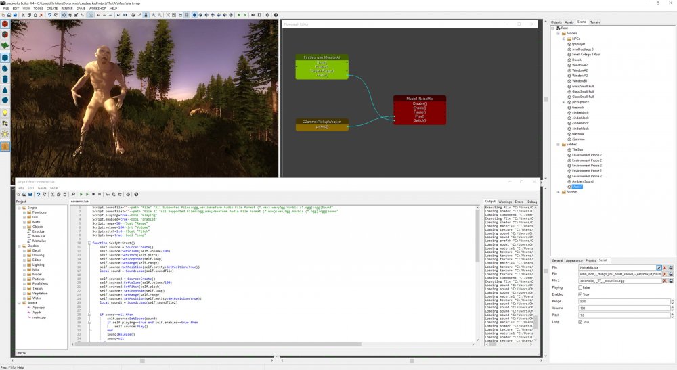Viewport: 677px width, 370px height.
Task: Choose the point light bulb tool
Action: [5, 112]
